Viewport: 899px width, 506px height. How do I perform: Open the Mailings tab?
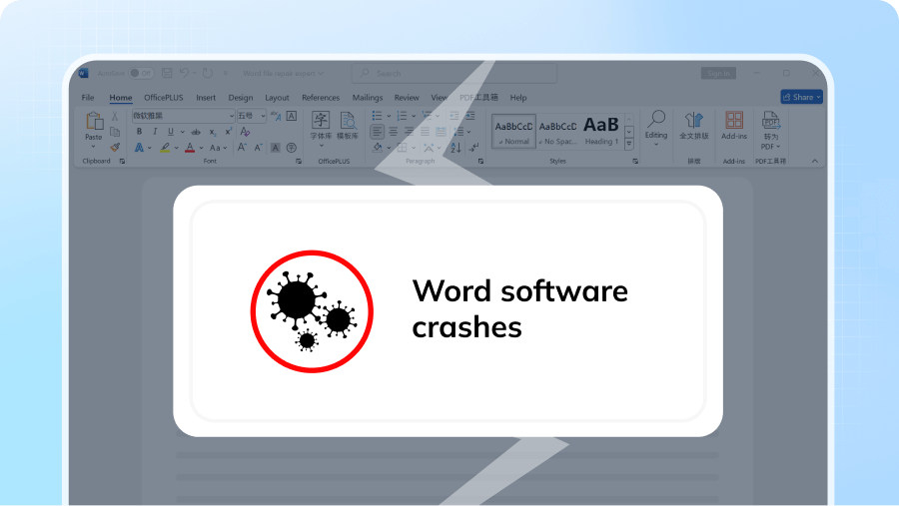[367, 98]
